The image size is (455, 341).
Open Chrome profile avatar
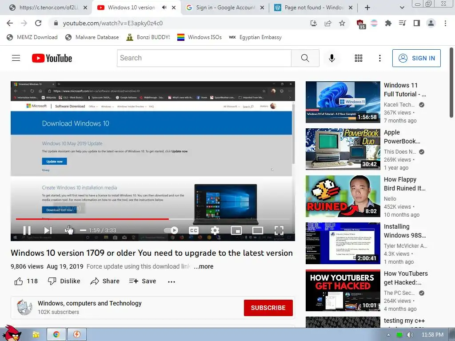431,23
